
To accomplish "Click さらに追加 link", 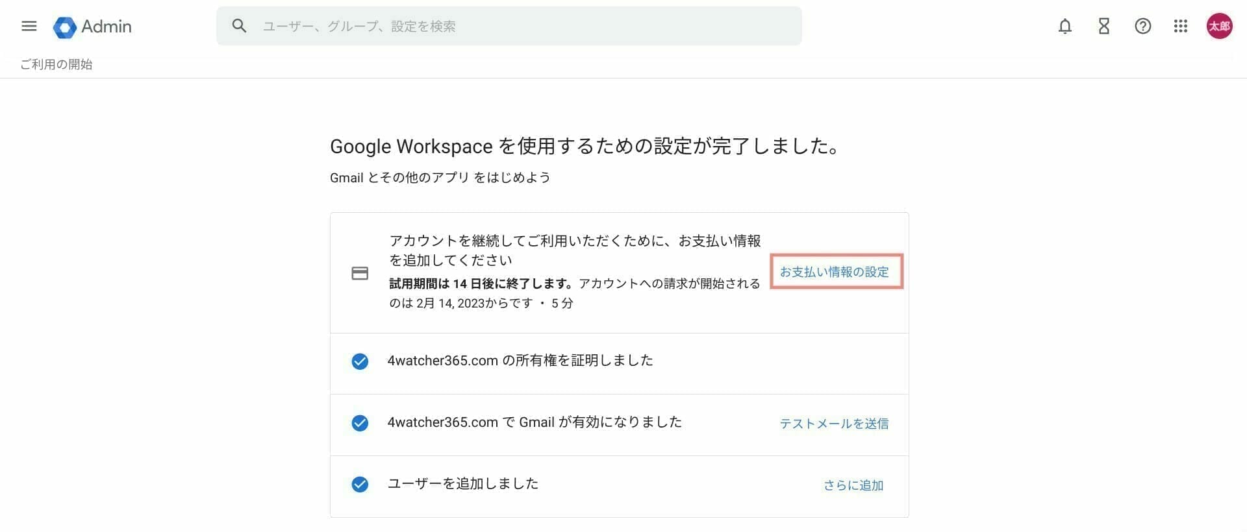I will [853, 485].
